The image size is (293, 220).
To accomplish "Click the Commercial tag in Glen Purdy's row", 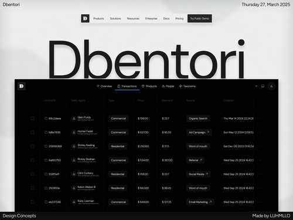I will pos(118,119).
